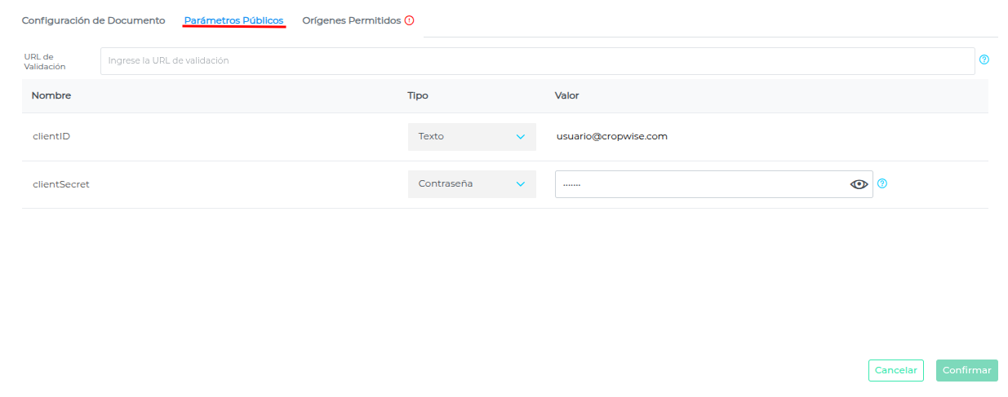Show the clientSecret password with the eye icon
Viewport: 1008px width, 397px height.
[859, 184]
